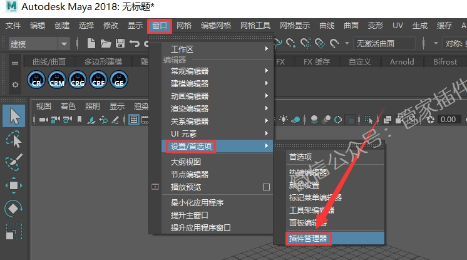Screen dimensions: 467x260
Task: Open the 窗口 menu in menu bar
Action: click(x=160, y=26)
